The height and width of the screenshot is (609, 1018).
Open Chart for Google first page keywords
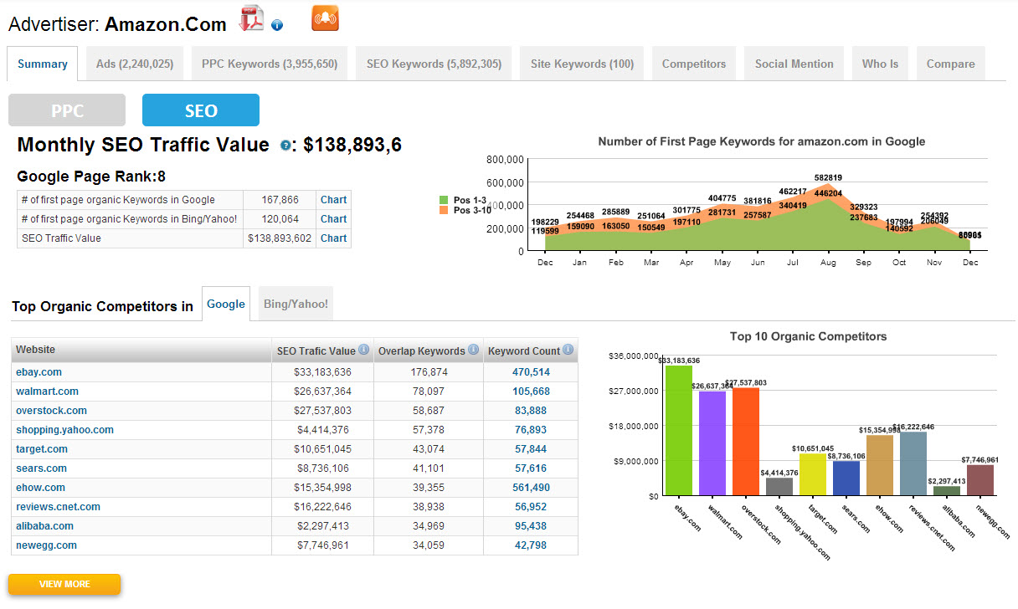[333, 200]
